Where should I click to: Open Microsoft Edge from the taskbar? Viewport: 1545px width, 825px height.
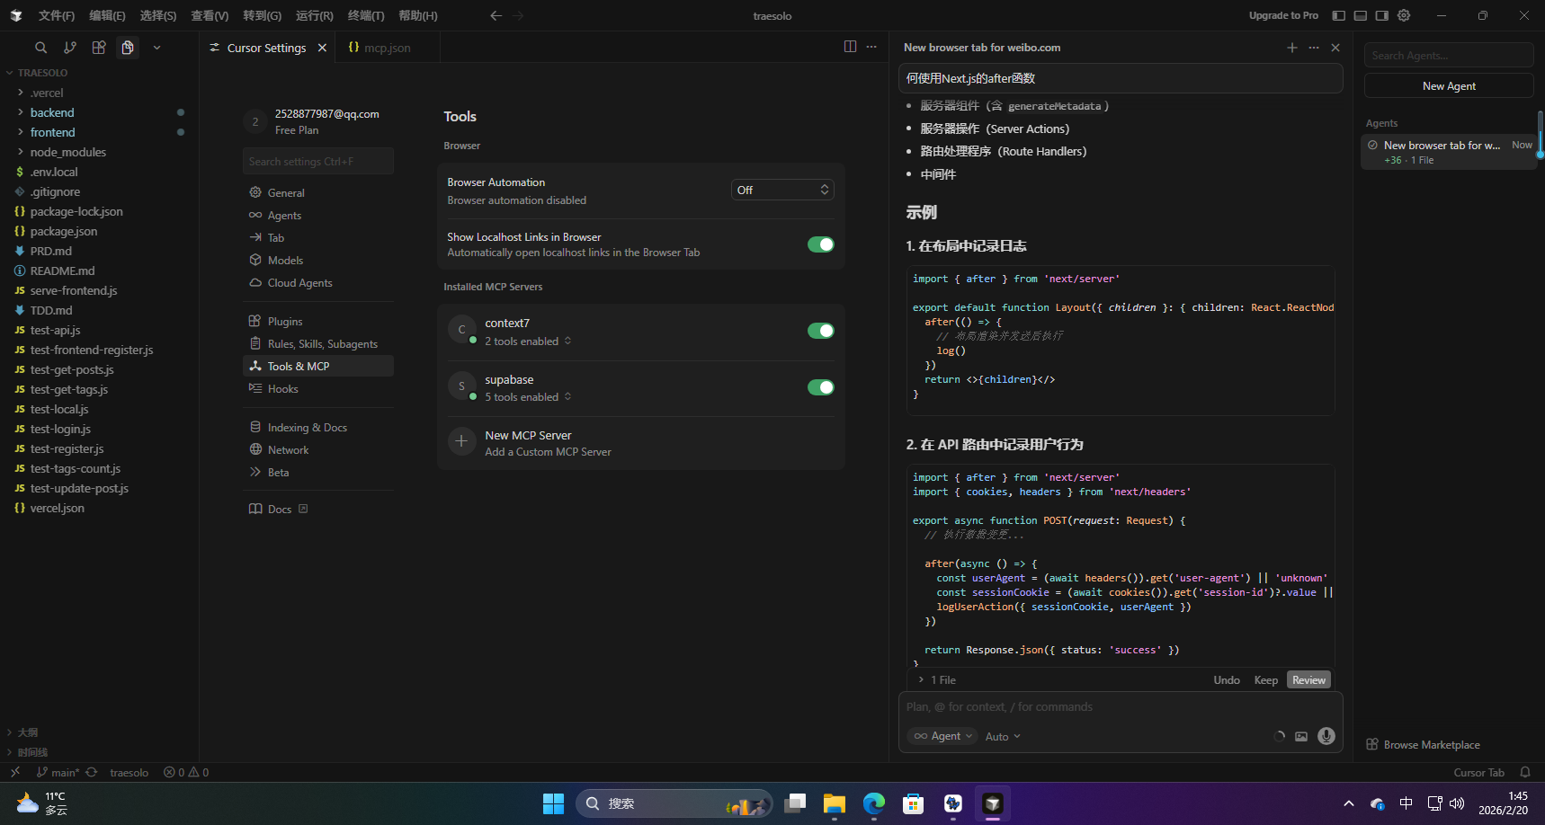coord(873,803)
